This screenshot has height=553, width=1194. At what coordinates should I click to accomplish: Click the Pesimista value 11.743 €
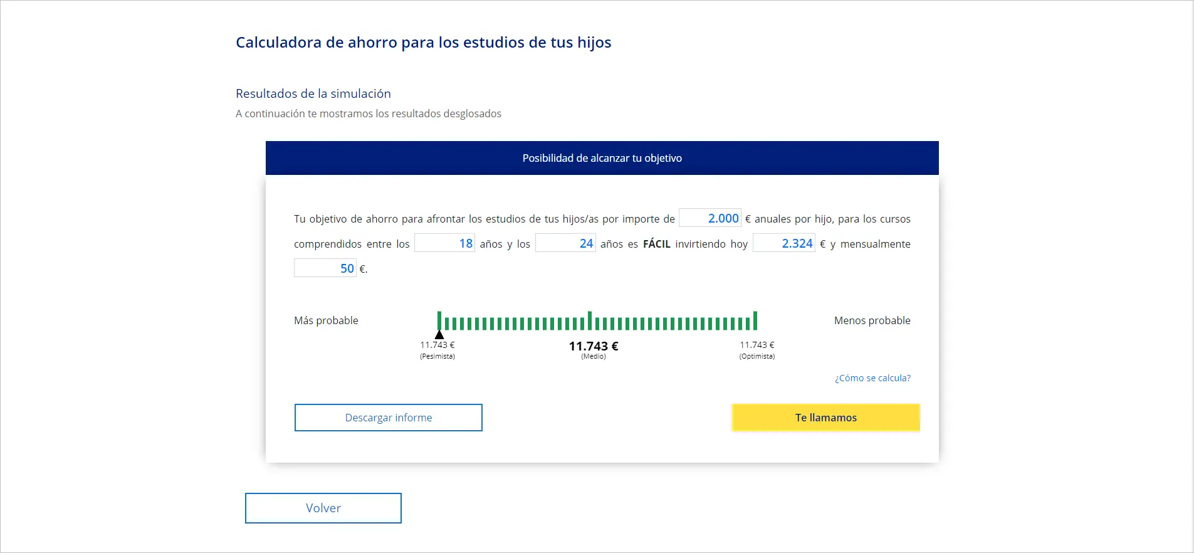pos(437,345)
